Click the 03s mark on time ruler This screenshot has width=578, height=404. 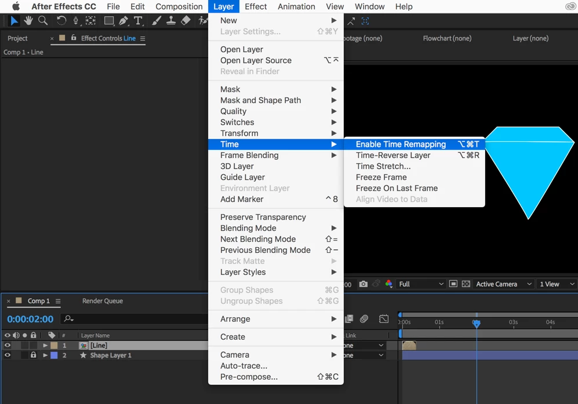click(513, 322)
